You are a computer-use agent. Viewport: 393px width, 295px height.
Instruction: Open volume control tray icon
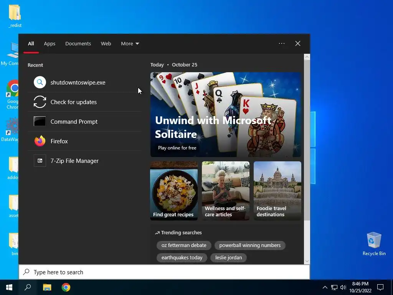coord(343,287)
